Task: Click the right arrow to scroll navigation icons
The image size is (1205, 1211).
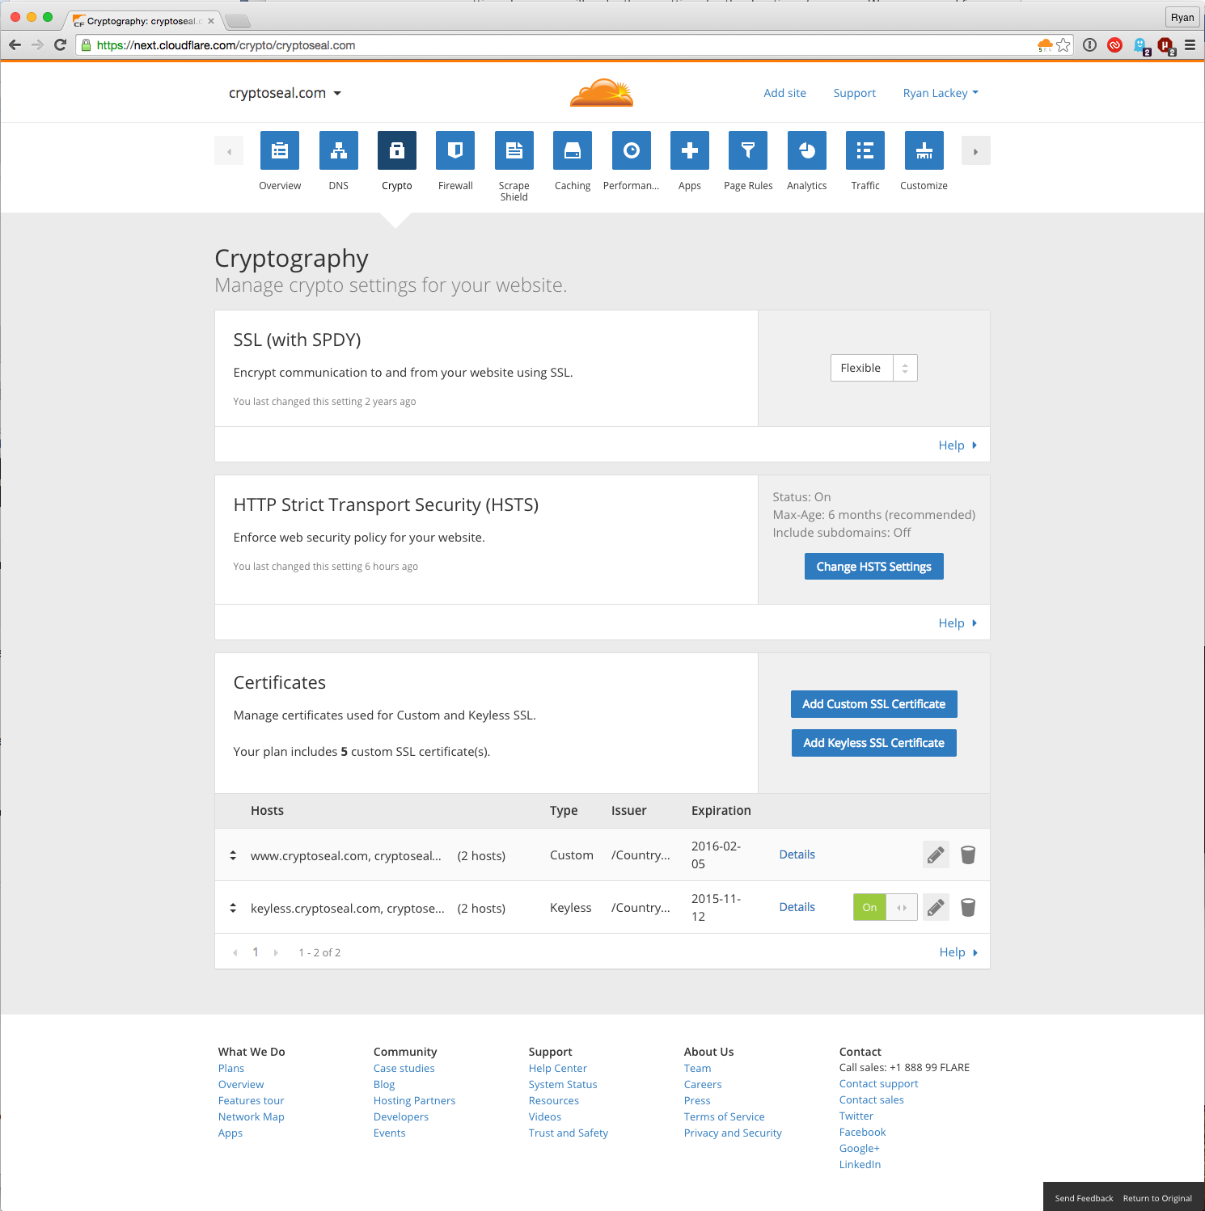Action: [x=975, y=150]
